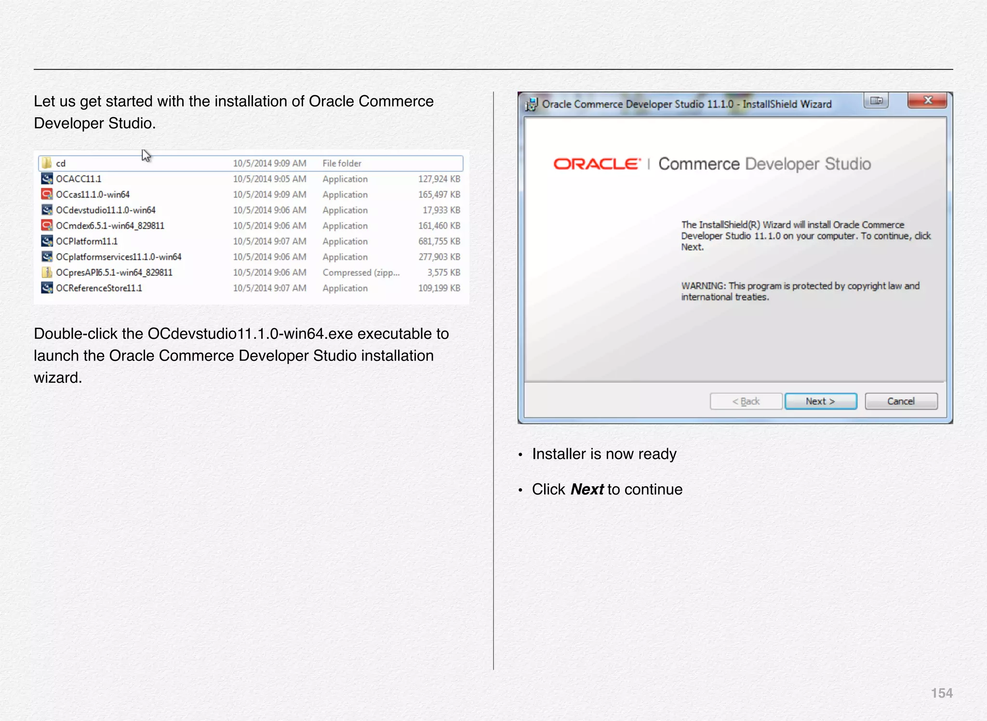Image resolution: width=987 pixels, height=721 pixels.
Task: Select the file name OCACC11.1
Action: point(79,179)
